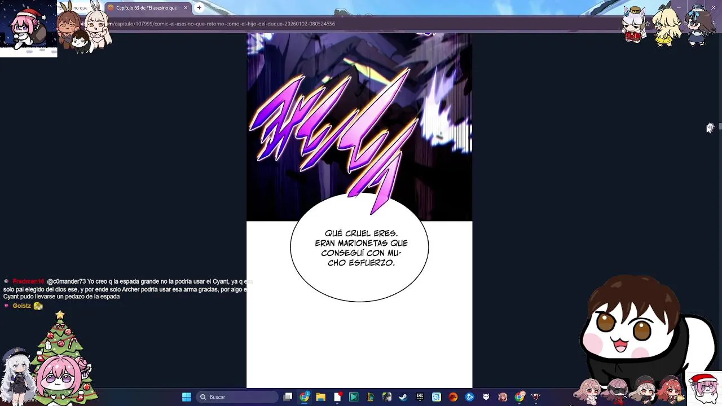Screen dimensions: 722x406
Task: Launch the EA app from the taskbar
Action: coord(453,397)
